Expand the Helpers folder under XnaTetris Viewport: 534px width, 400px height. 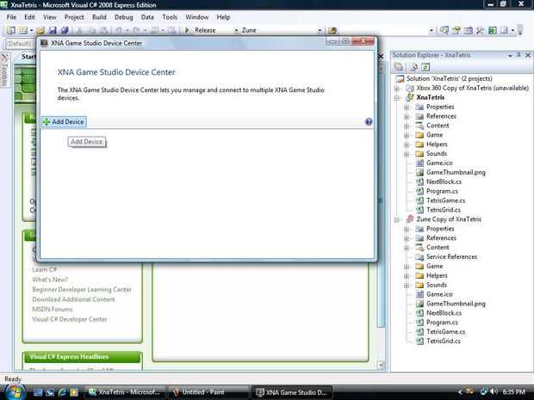pos(407,145)
